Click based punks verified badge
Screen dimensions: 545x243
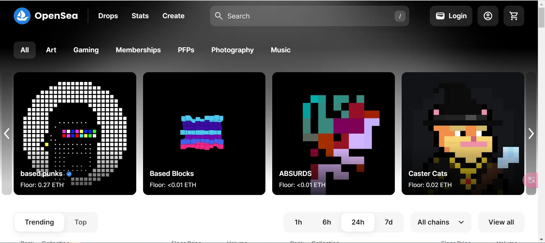pos(69,174)
